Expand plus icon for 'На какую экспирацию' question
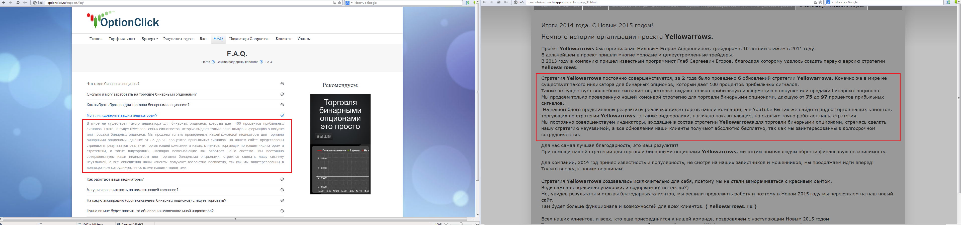 point(282,200)
